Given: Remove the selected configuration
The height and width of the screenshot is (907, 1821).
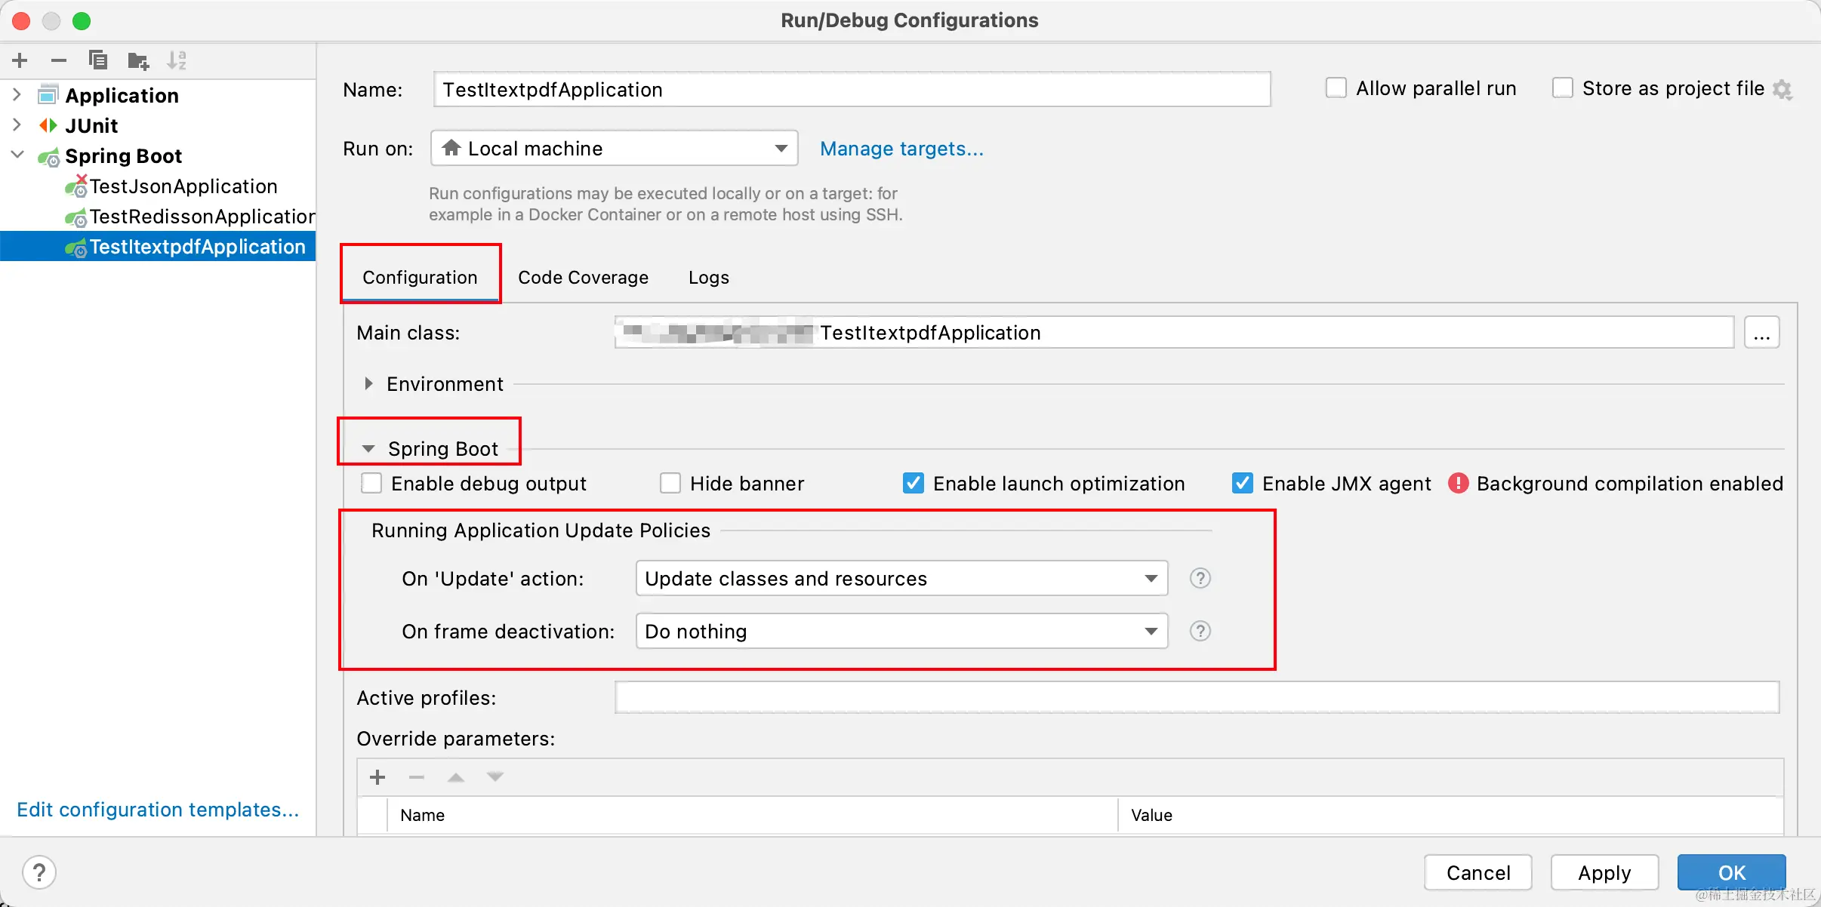Looking at the screenshot, I should (59, 60).
